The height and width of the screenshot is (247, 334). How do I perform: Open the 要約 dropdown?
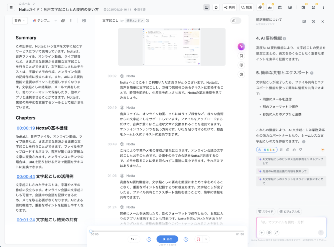coord(20,21)
